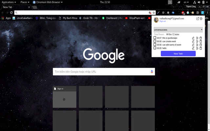Delete the 'can create event' task

point(200,42)
